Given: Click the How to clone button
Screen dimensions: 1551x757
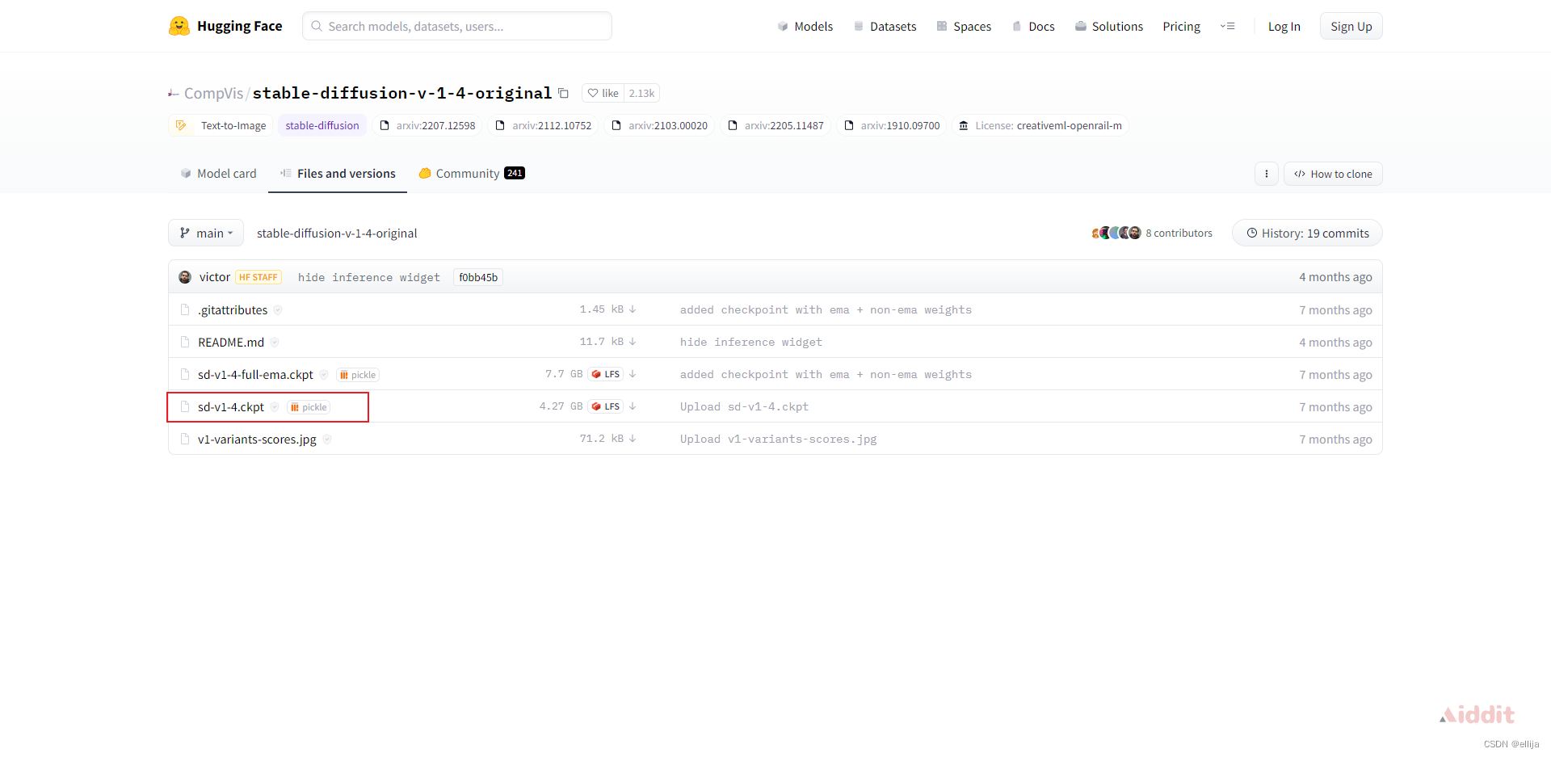Looking at the screenshot, I should point(1333,174).
